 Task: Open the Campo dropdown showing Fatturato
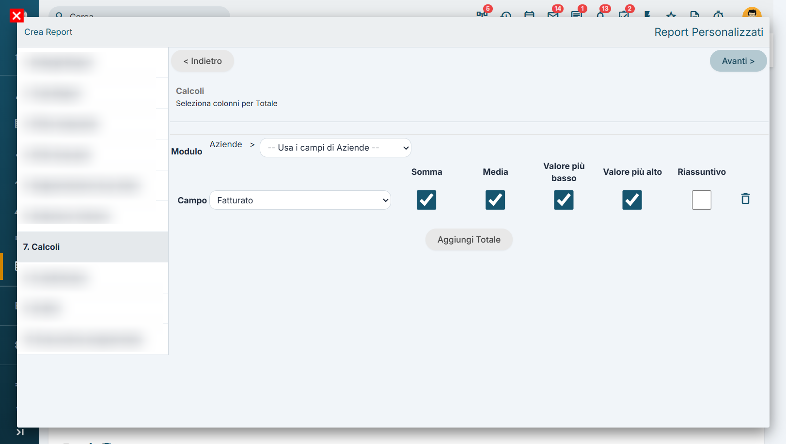coord(300,200)
